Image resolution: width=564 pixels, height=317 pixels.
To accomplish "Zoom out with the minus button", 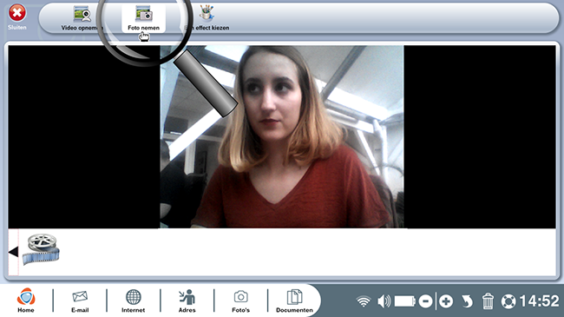I will [425, 301].
